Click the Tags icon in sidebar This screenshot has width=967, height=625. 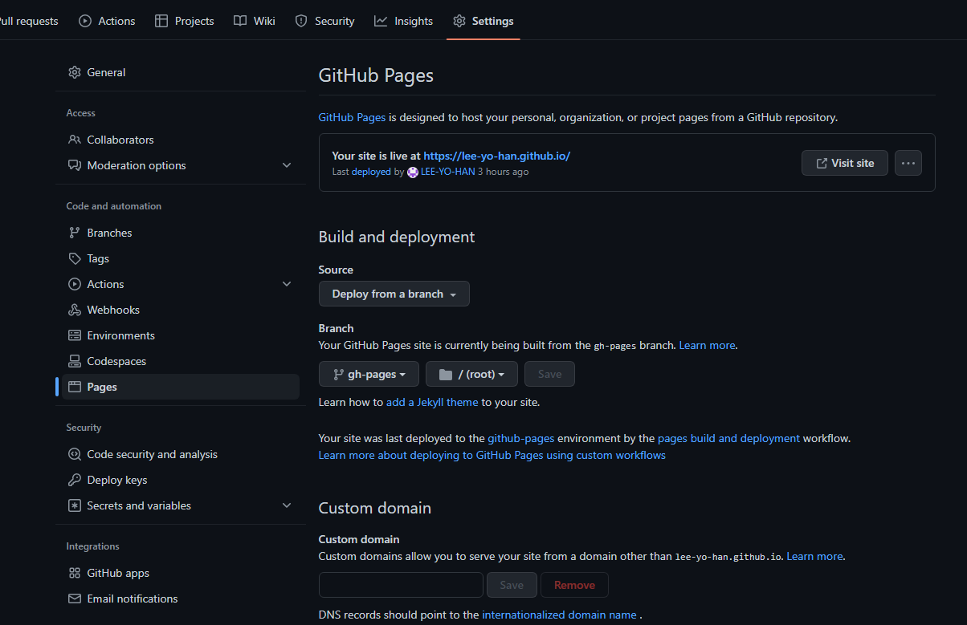[75, 258]
